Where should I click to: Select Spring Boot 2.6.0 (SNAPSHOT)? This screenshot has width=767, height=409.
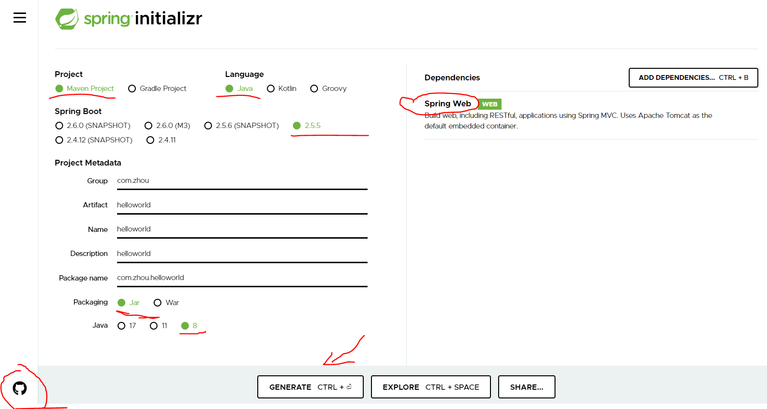pyautogui.click(x=93, y=126)
